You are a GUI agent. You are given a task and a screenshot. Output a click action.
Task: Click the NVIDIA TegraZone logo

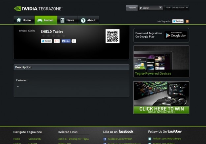coord(38,9)
